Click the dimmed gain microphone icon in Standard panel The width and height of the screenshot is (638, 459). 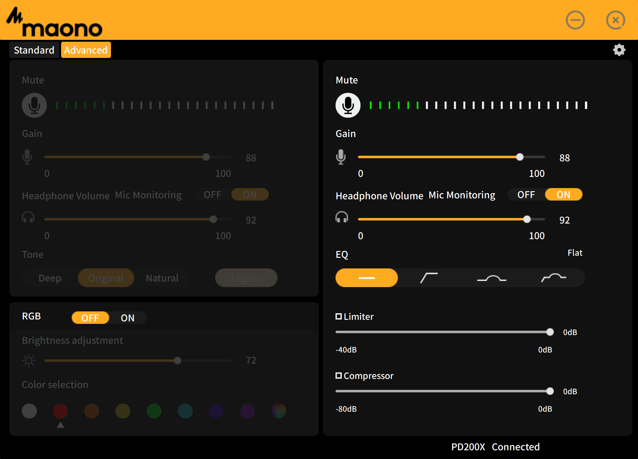click(27, 157)
